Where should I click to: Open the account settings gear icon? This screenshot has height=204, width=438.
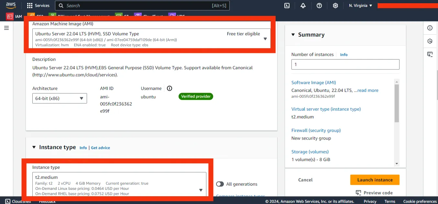(335, 5)
